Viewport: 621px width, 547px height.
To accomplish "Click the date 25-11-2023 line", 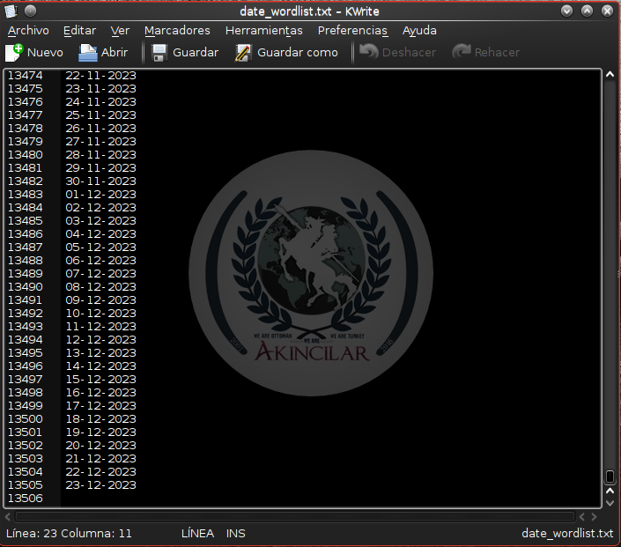I will 100,115.
